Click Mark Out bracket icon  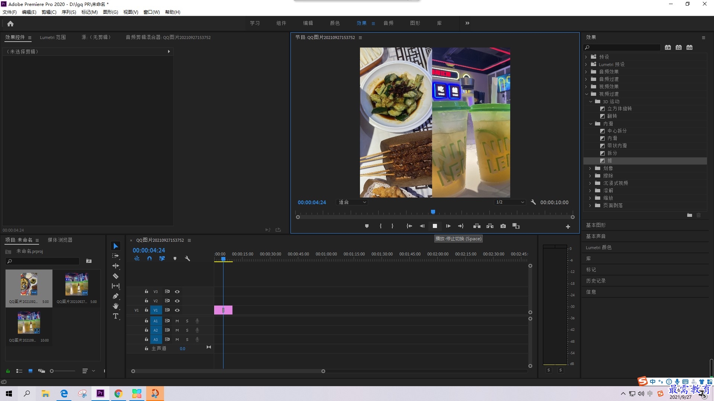(x=392, y=226)
